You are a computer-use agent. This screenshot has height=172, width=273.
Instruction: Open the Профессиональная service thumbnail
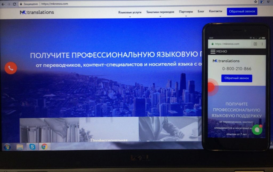[x=109, y=129]
